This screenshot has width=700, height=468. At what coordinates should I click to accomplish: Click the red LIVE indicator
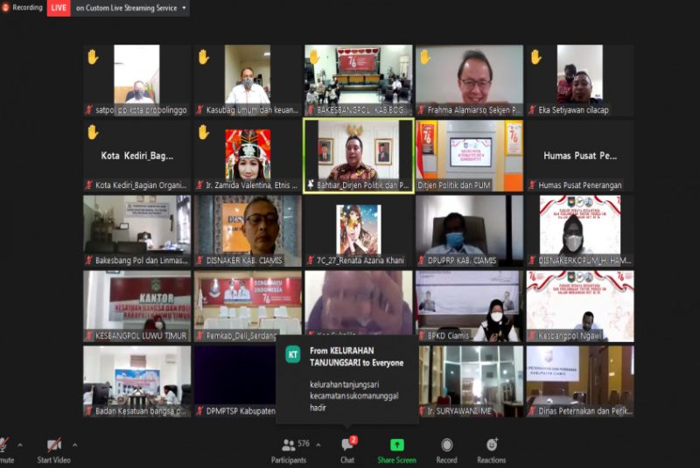point(59,8)
